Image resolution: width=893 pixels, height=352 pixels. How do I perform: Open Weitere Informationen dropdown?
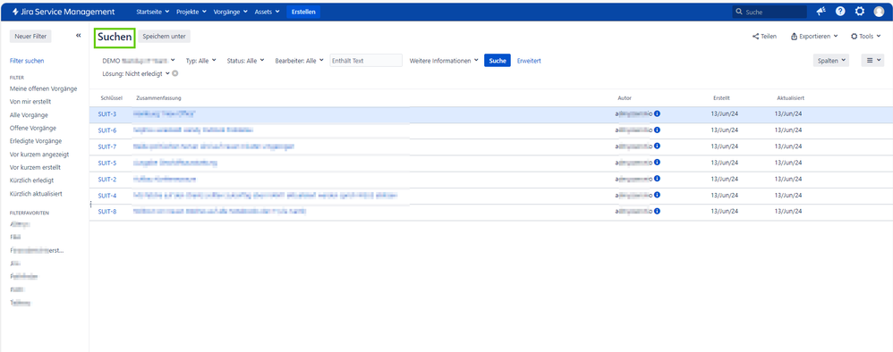pyautogui.click(x=444, y=60)
